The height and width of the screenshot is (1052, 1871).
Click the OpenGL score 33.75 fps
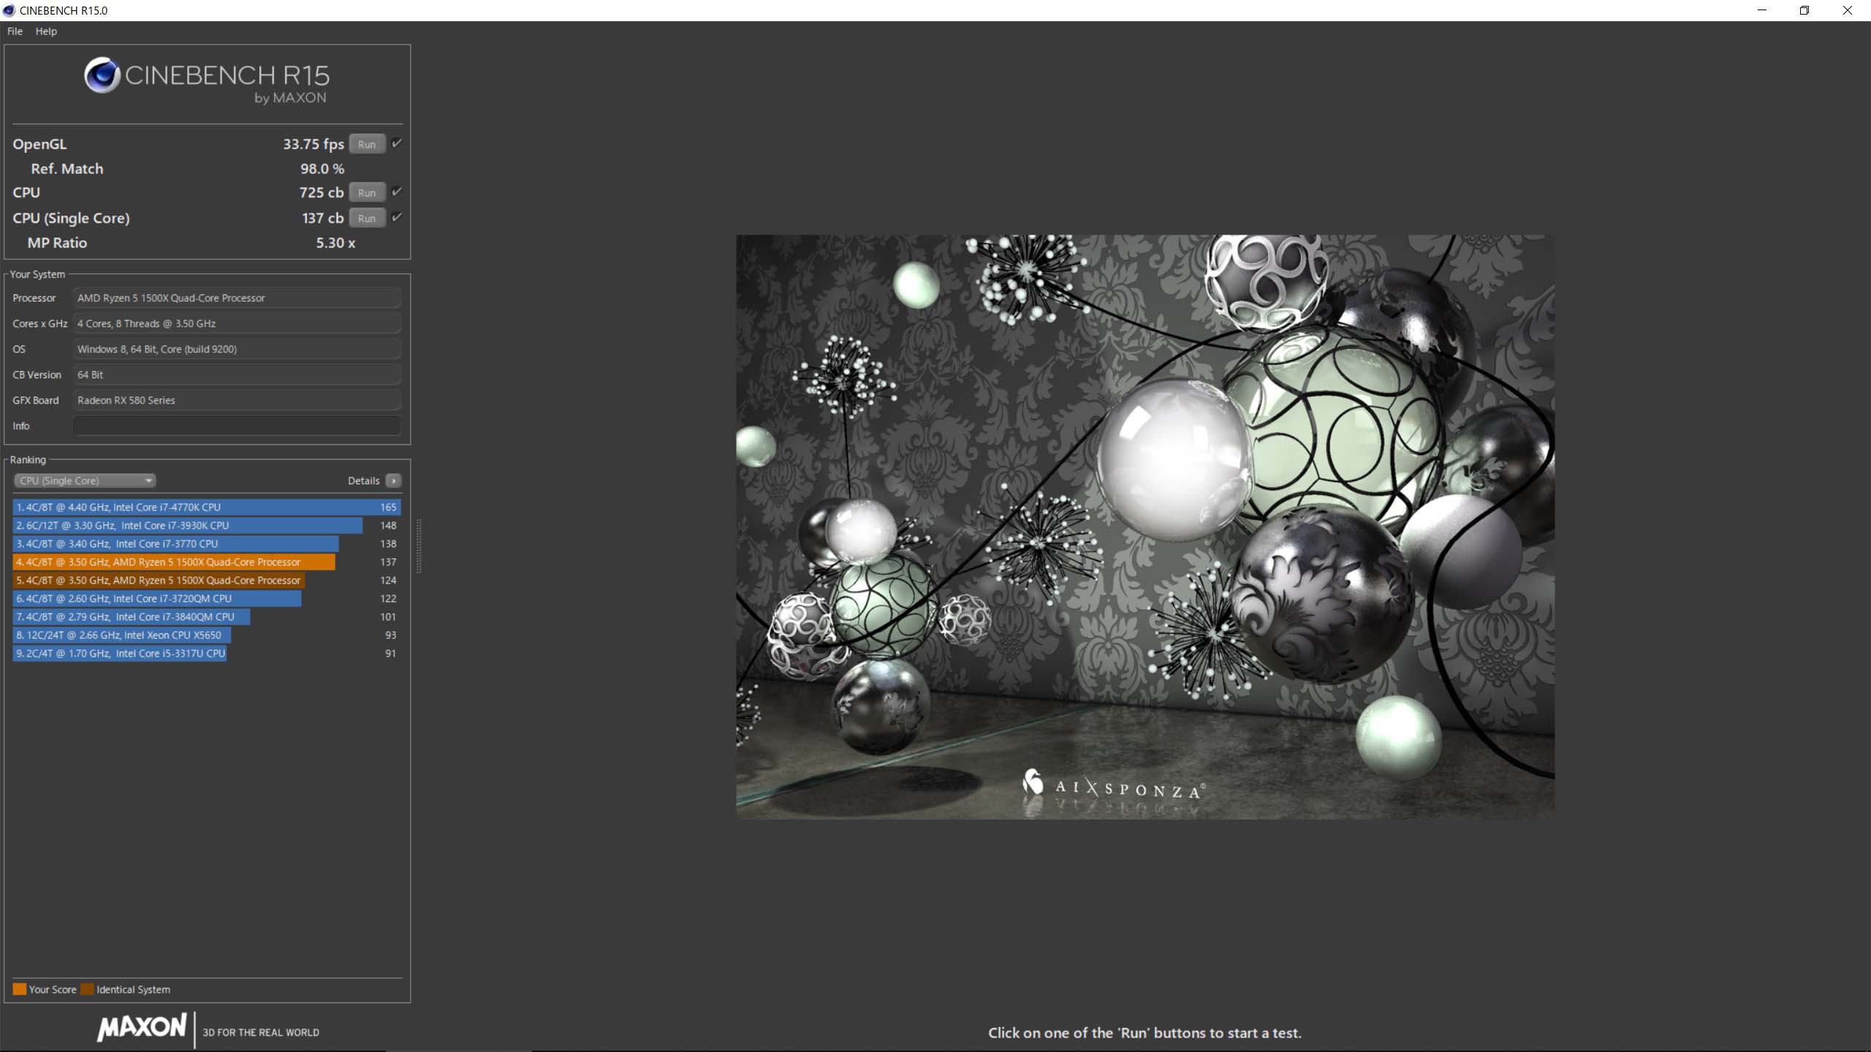[x=314, y=144]
